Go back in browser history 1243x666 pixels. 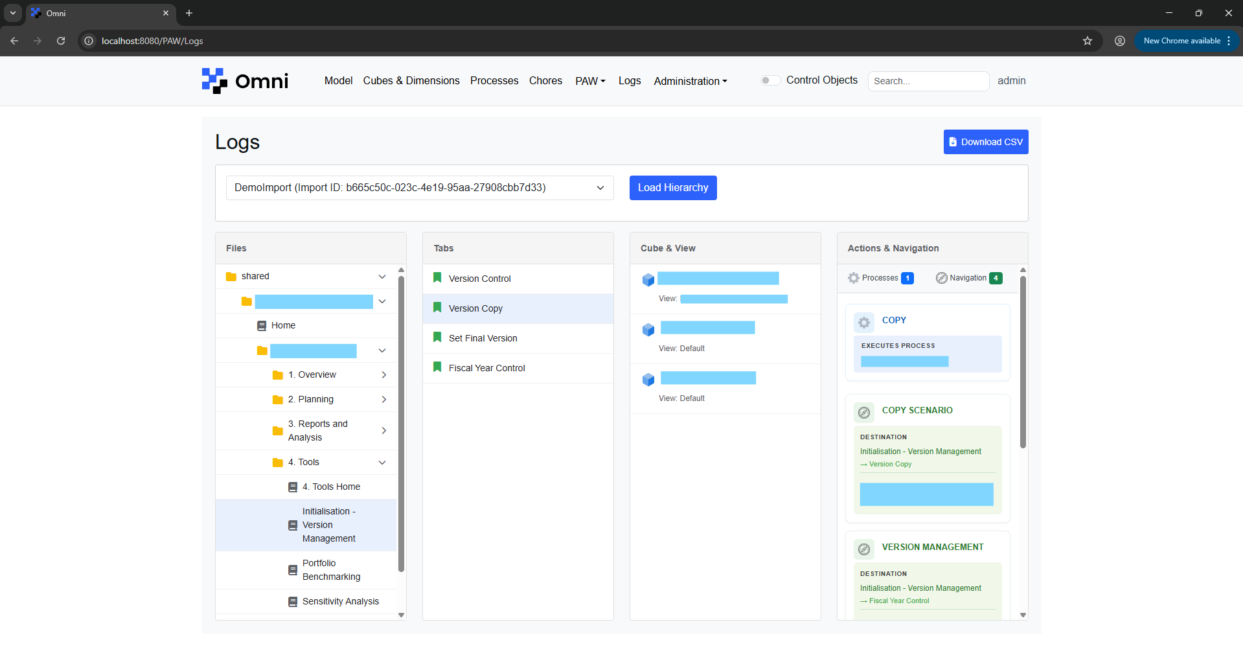pyautogui.click(x=14, y=41)
